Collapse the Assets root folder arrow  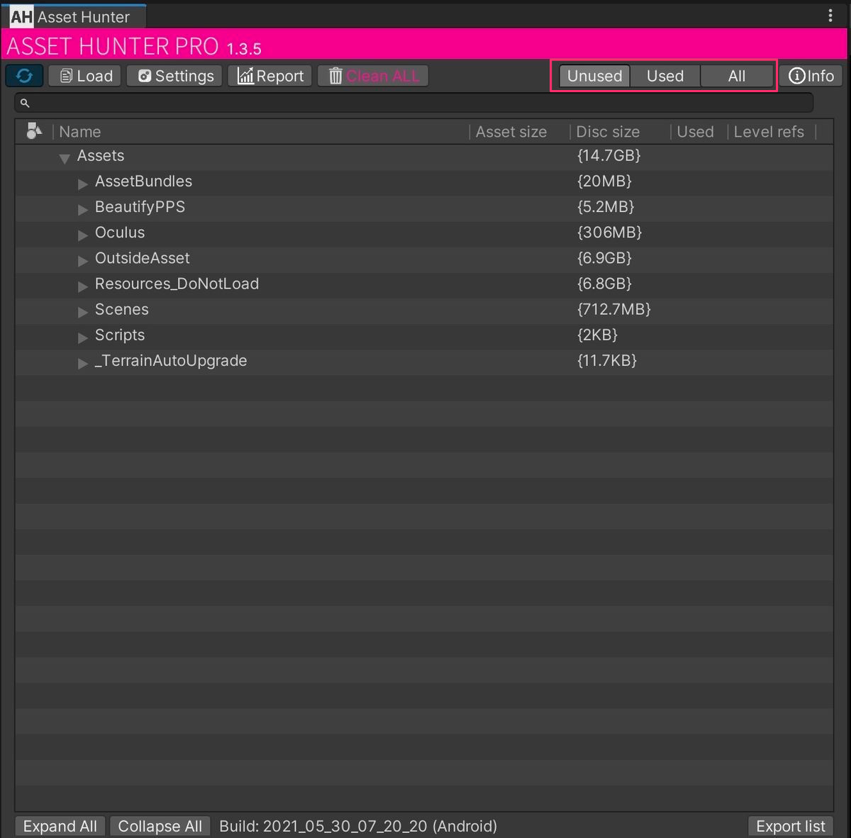point(65,158)
